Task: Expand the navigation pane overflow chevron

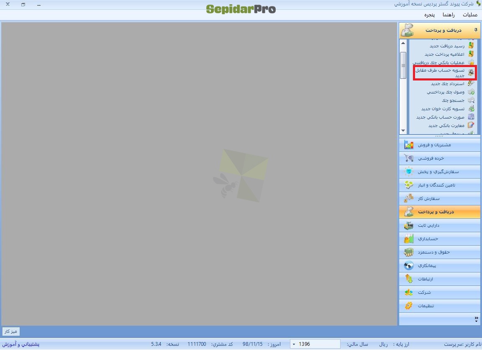Action: (x=476, y=319)
